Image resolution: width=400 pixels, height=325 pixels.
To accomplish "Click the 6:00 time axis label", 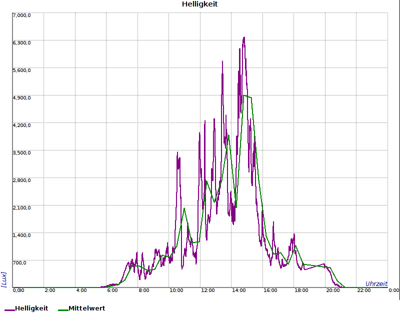I will click(112, 290).
